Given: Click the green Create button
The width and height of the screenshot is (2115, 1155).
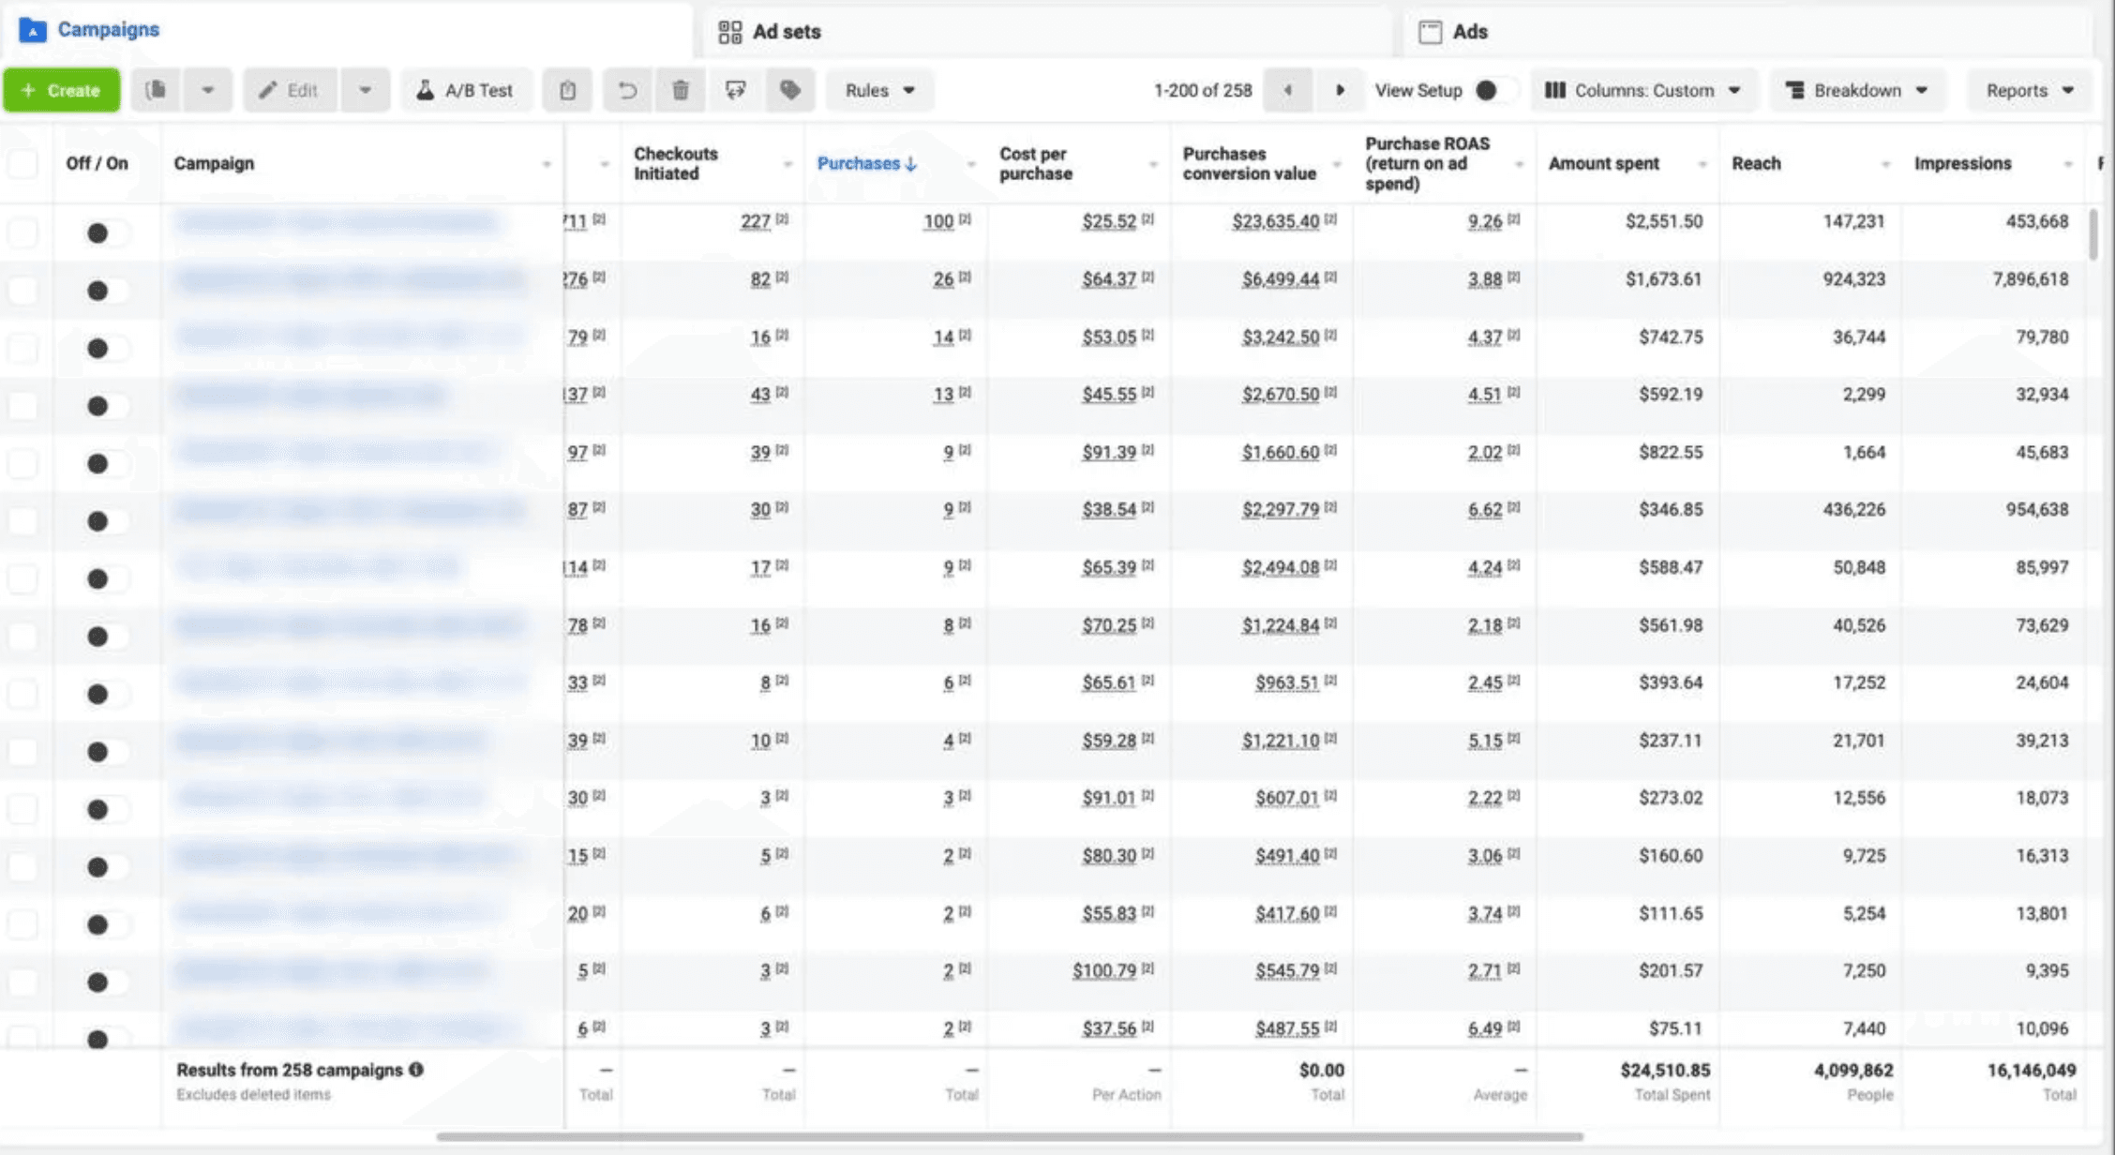Looking at the screenshot, I should click(x=62, y=90).
